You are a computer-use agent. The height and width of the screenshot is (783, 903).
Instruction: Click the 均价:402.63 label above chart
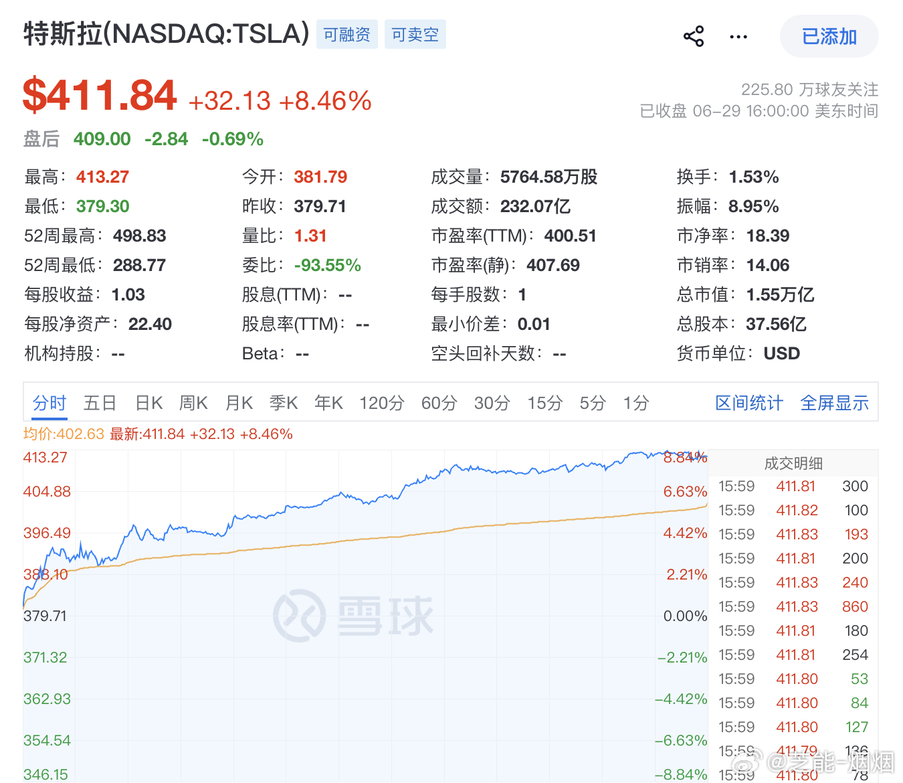(x=64, y=434)
